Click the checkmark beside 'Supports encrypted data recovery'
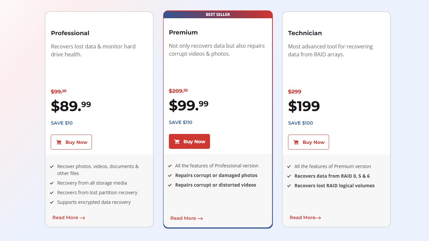This screenshot has height=241, width=429. coord(52,202)
